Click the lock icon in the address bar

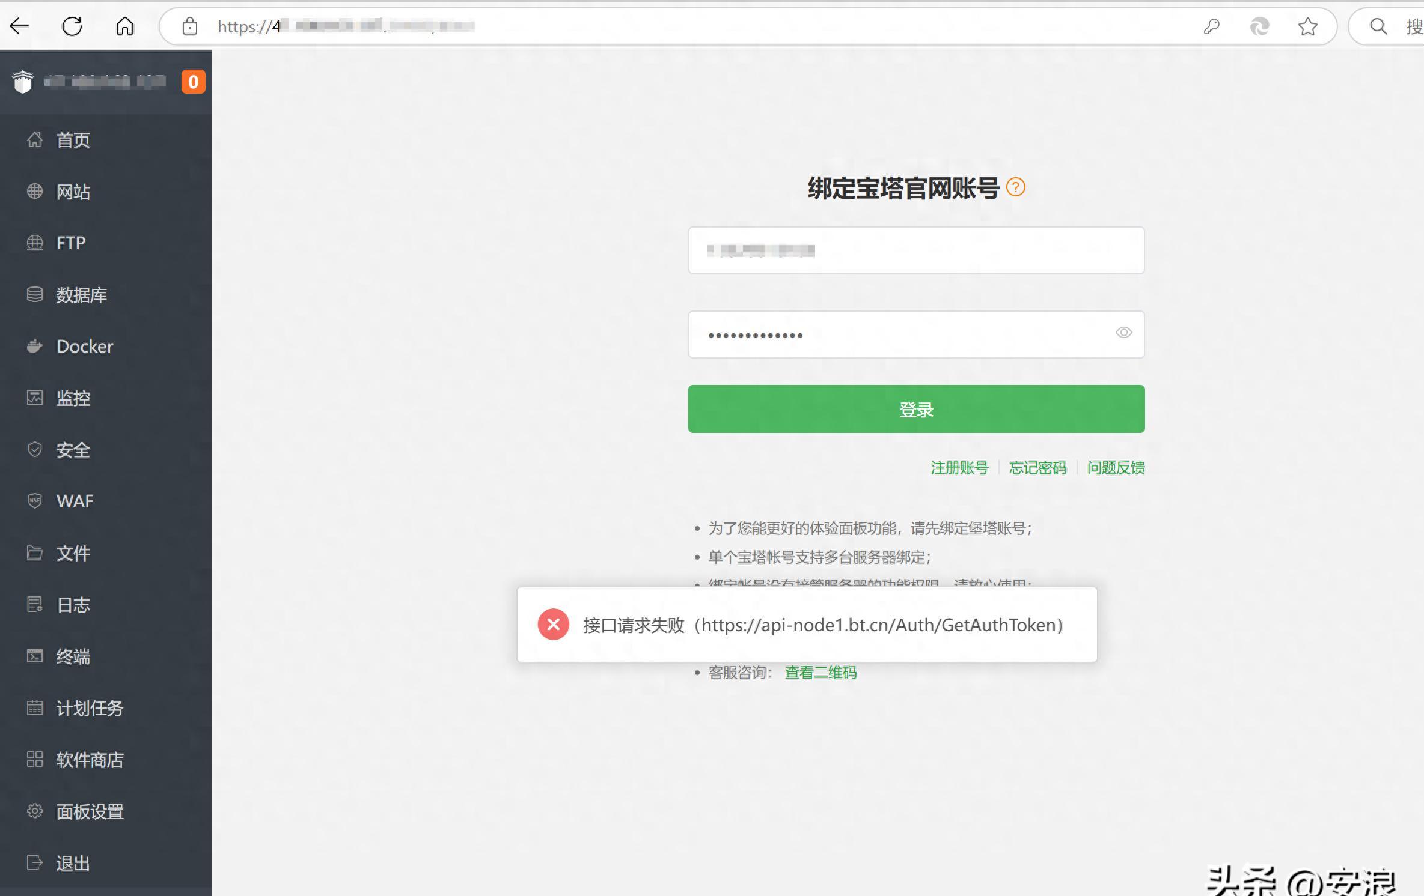click(x=190, y=26)
